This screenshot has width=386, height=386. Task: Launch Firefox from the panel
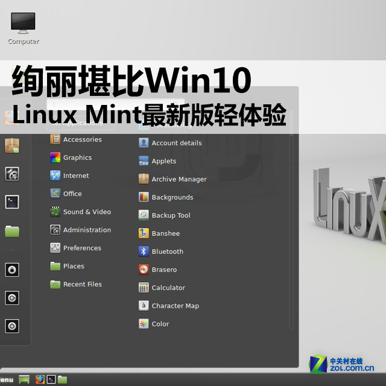pos(40,379)
